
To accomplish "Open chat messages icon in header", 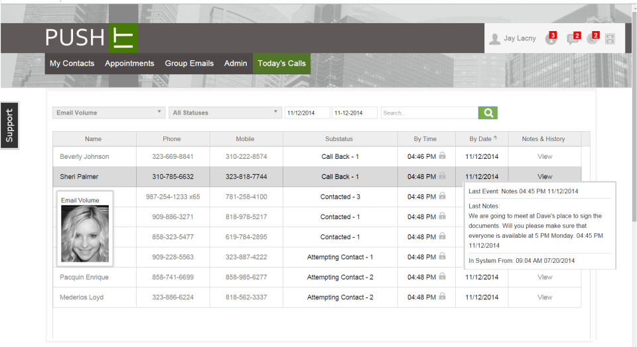I will point(573,38).
